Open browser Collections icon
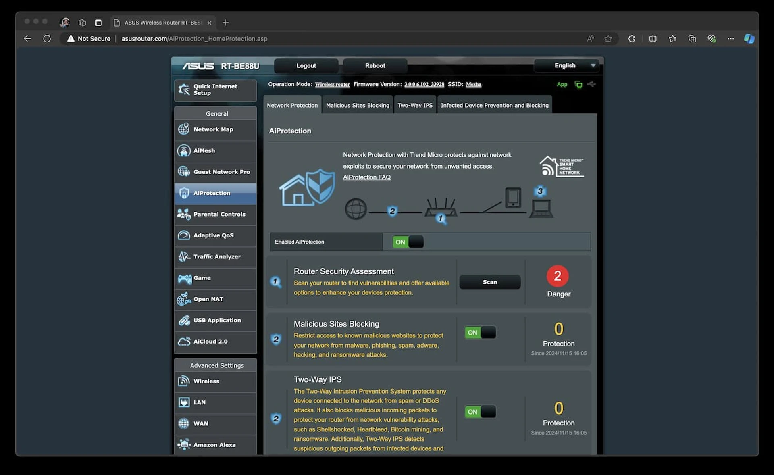The width and height of the screenshot is (774, 475). pos(692,39)
